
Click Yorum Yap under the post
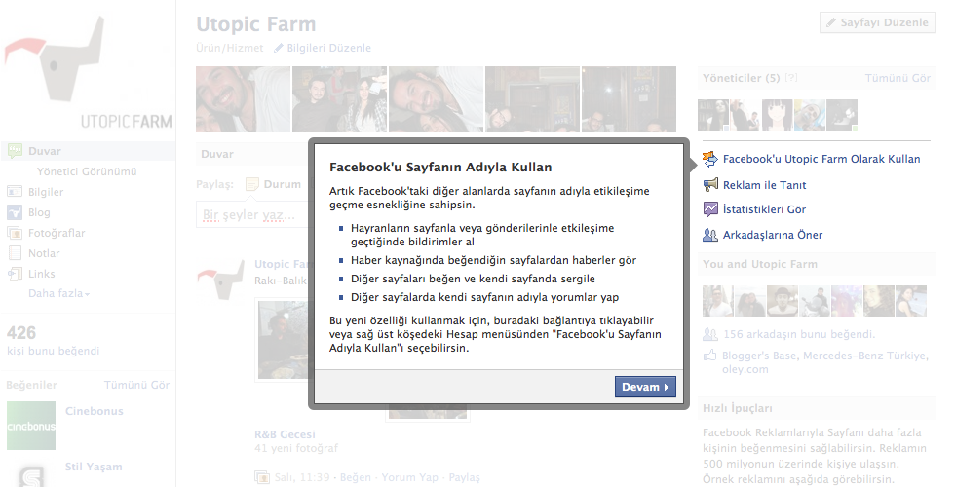point(410,478)
